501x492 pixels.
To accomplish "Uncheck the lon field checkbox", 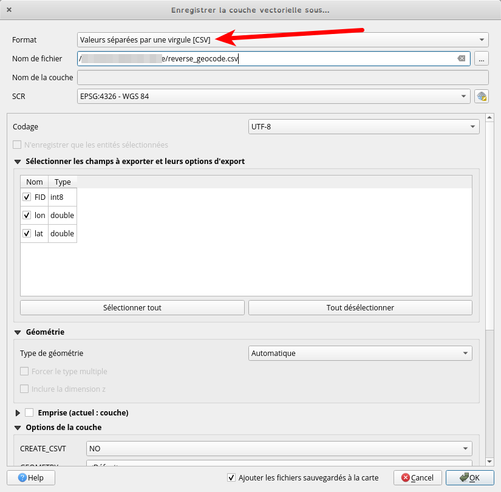I will [x=26, y=215].
